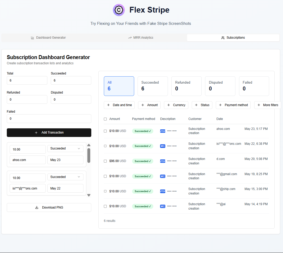
Task: Click the isi***@***ons.com email input field
Action: pos(28,188)
